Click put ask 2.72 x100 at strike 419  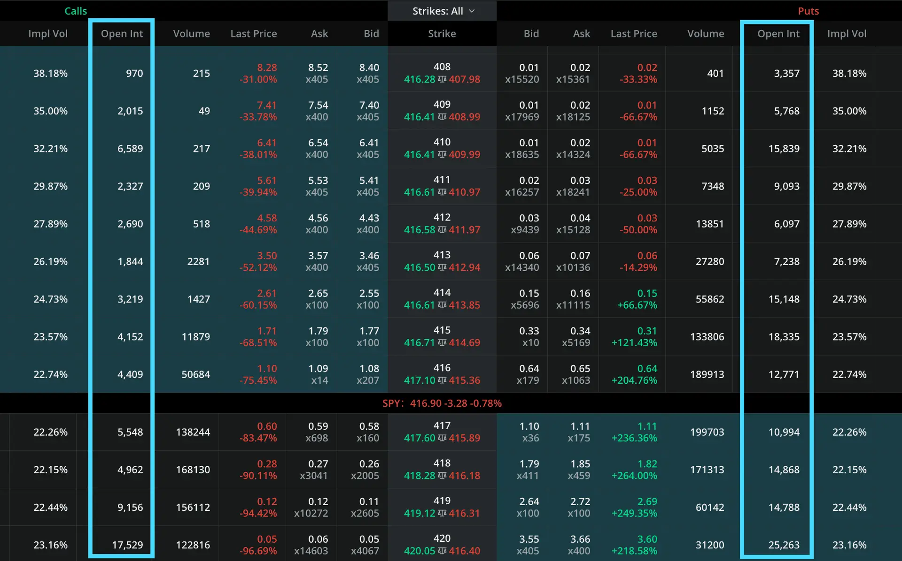tap(579, 508)
